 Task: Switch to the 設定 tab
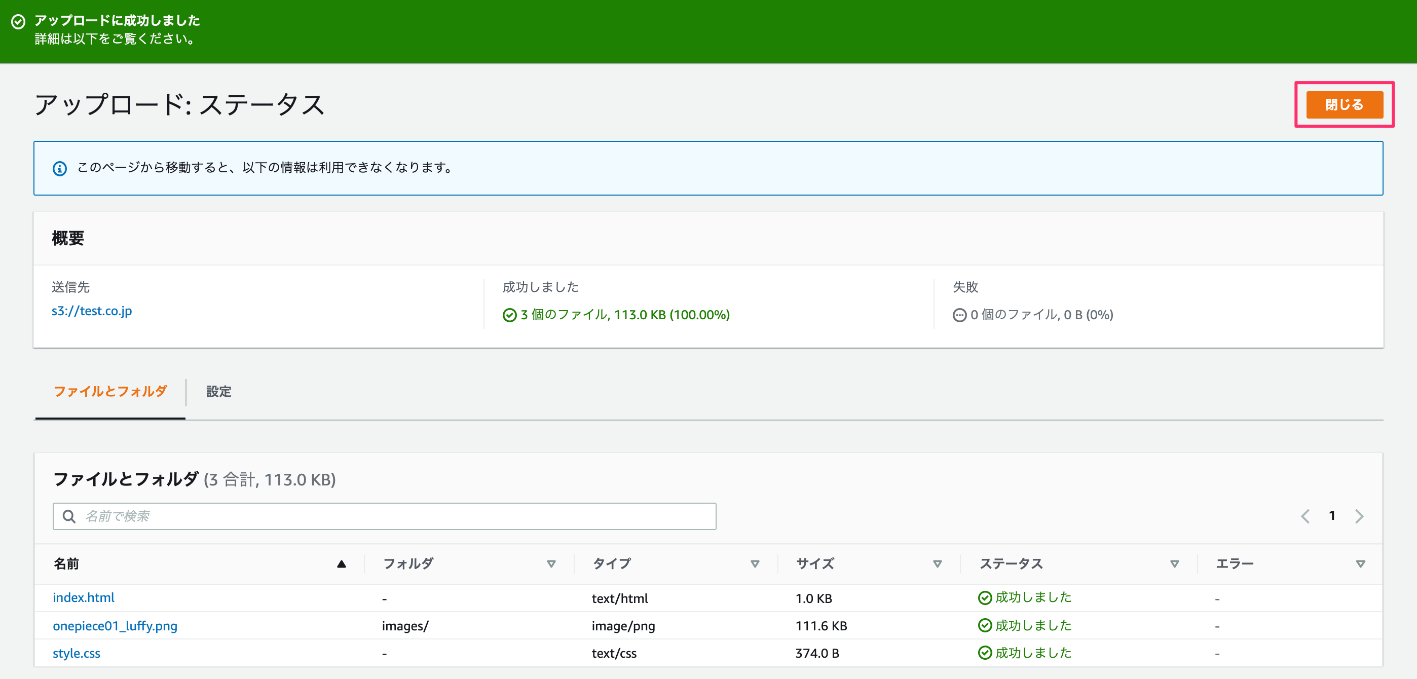tap(218, 392)
